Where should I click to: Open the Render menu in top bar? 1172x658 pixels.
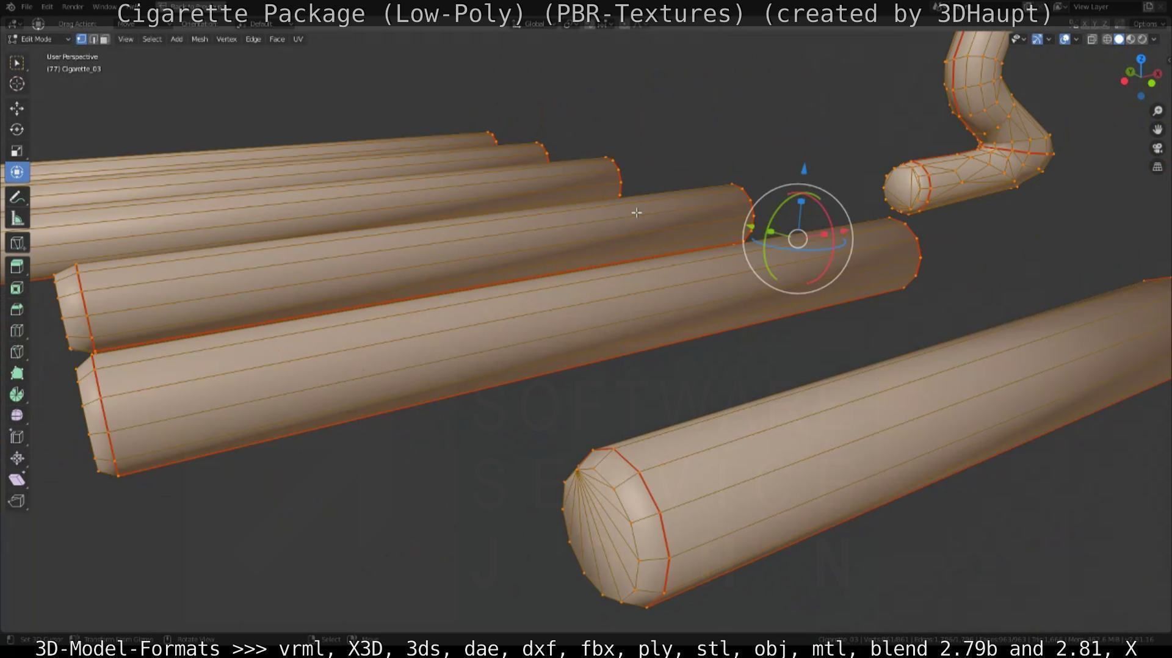tap(73, 7)
